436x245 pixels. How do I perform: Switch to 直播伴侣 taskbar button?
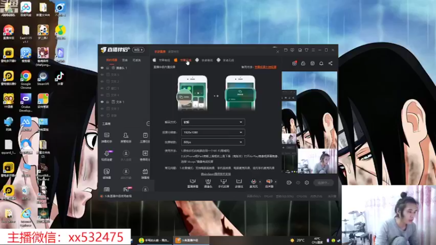(x=191, y=240)
